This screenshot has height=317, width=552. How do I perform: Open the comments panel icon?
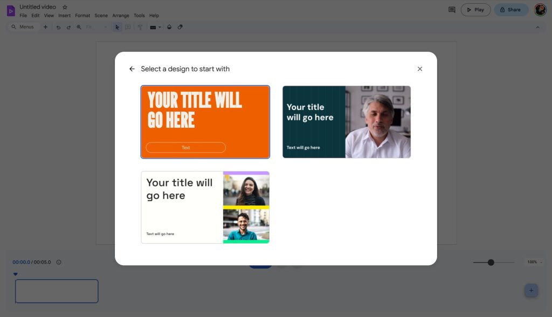pyautogui.click(x=452, y=10)
